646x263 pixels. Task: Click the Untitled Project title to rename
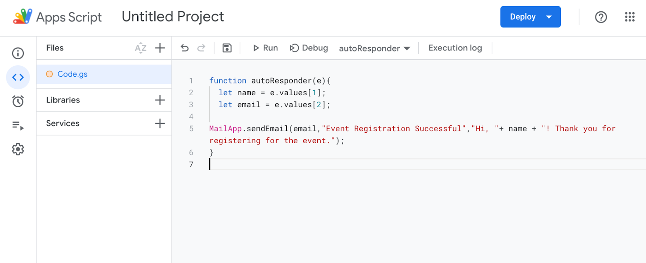pyautogui.click(x=173, y=17)
